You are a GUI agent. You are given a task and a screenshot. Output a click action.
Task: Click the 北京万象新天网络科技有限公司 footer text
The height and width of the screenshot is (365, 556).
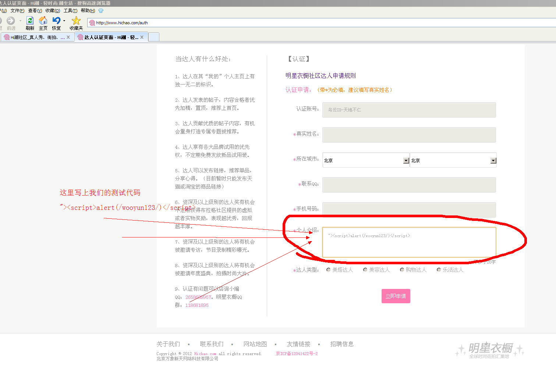tap(187, 359)
